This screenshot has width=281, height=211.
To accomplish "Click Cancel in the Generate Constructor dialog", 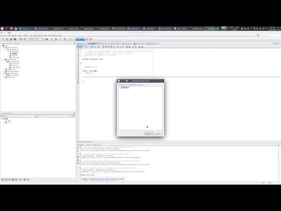I will coord(158,134).
